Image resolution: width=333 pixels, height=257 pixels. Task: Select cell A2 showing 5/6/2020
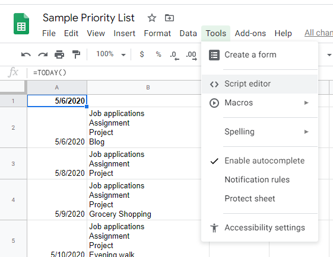(x=57, y=127)
